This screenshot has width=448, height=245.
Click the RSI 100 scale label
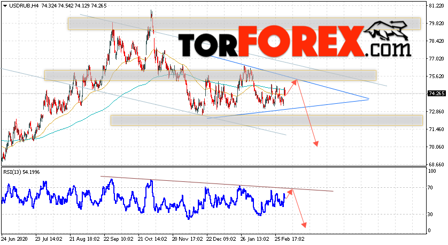(432, 171)
